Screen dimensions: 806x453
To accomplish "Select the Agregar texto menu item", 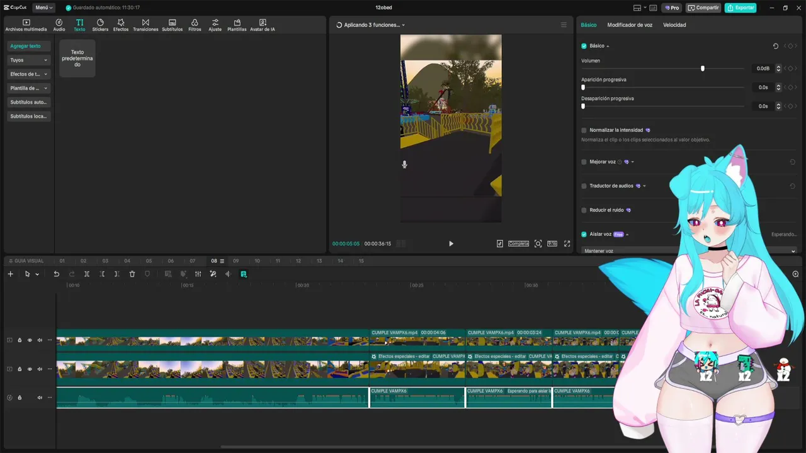I will [29, 46].
